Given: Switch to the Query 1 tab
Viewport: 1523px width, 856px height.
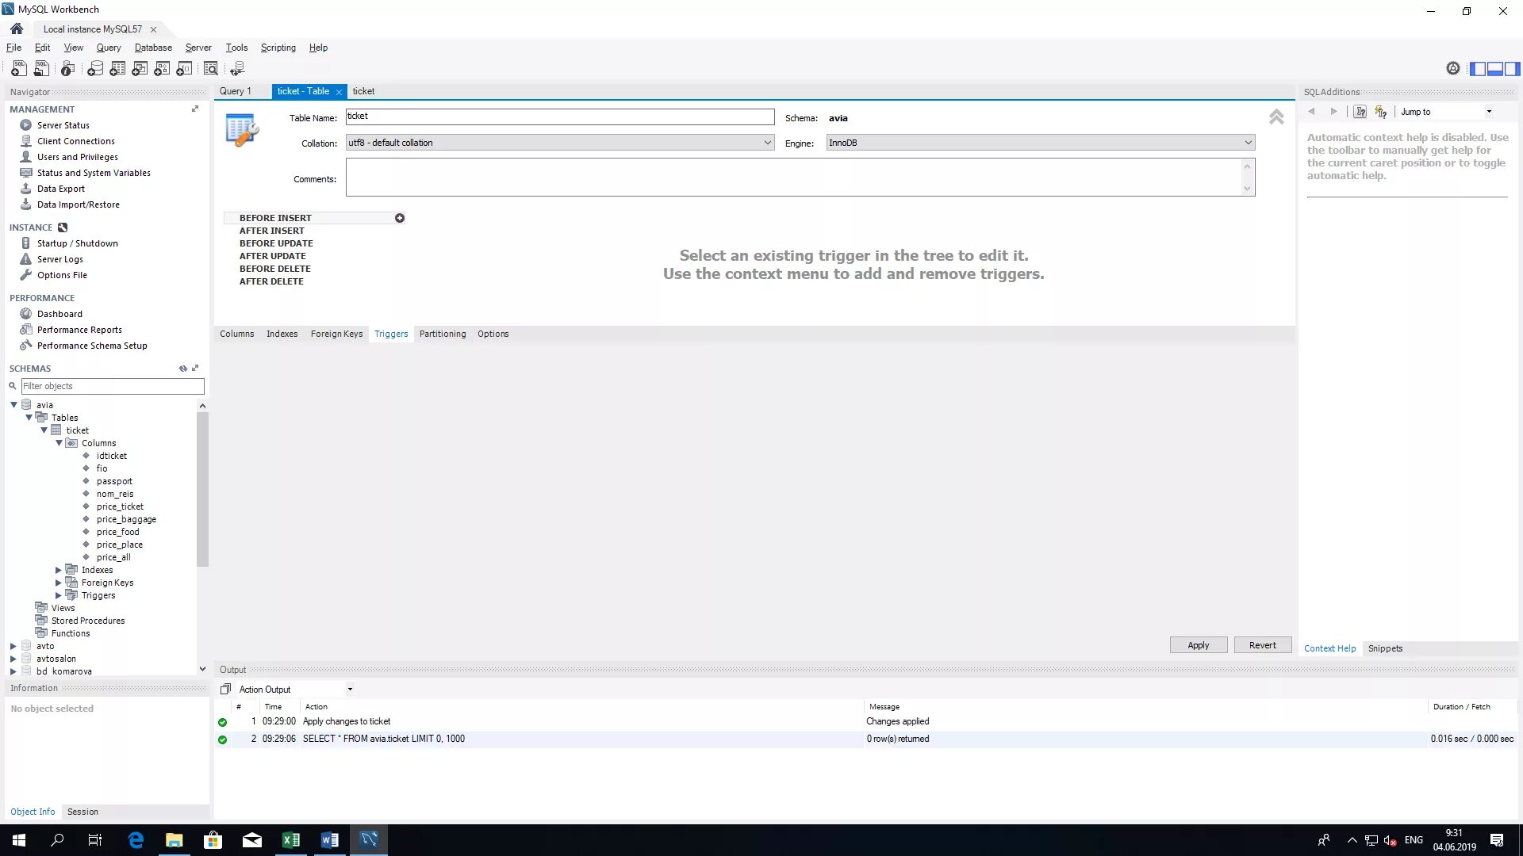Looking at the screenshot, I should click(236, 91).
